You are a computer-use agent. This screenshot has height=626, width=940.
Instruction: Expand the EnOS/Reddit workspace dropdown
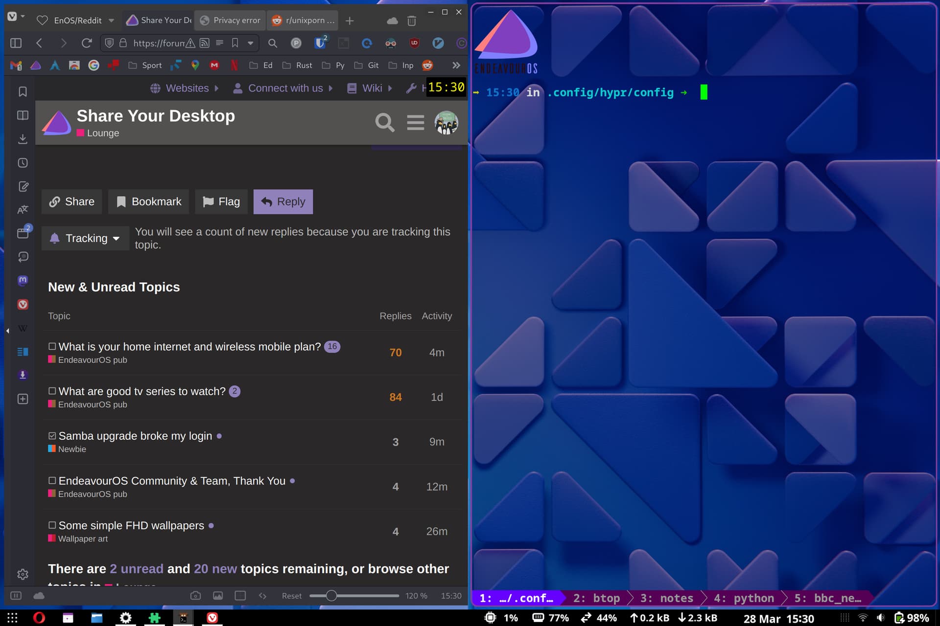click(x=111, y=21)
